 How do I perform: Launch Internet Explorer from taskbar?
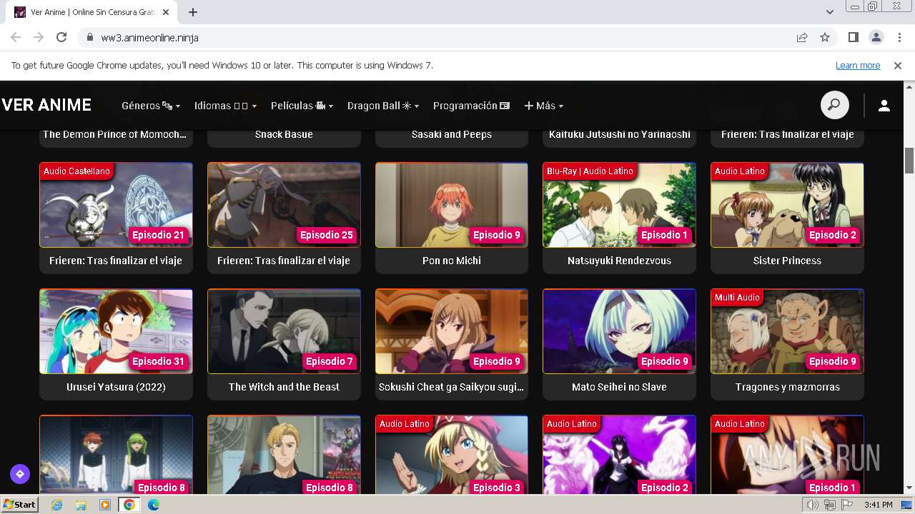(x=57, y=505)
